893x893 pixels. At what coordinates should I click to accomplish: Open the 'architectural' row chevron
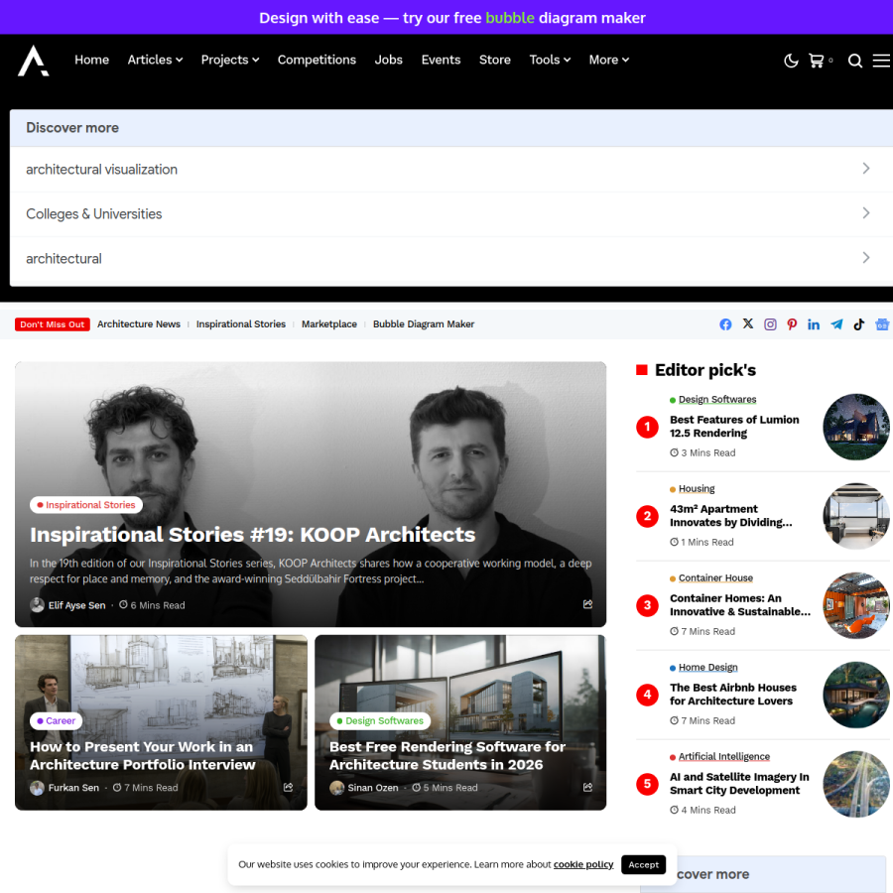pos(865,257)
